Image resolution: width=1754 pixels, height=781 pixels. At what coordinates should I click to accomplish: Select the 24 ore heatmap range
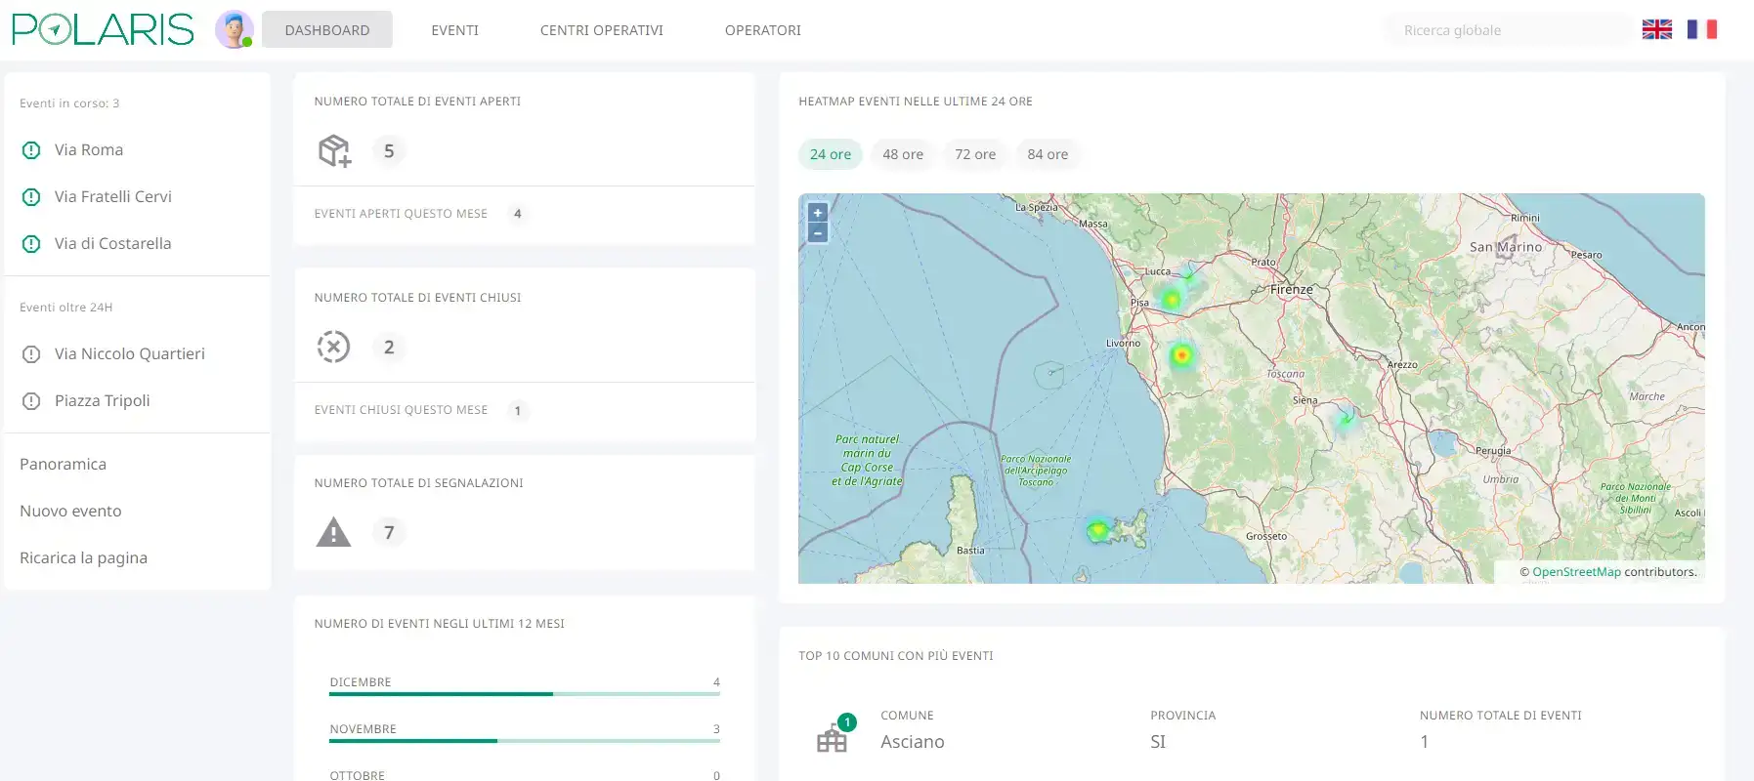click(x=831, y=154)
